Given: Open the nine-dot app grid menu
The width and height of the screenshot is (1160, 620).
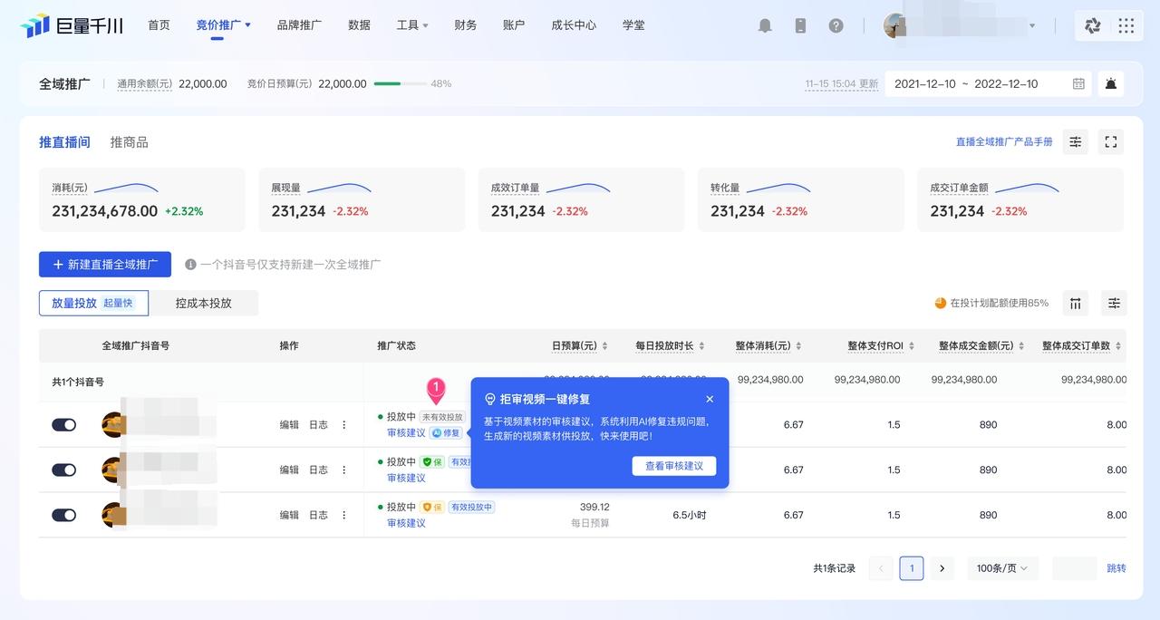Looking at the screenshot, I should click(1126, 25).
